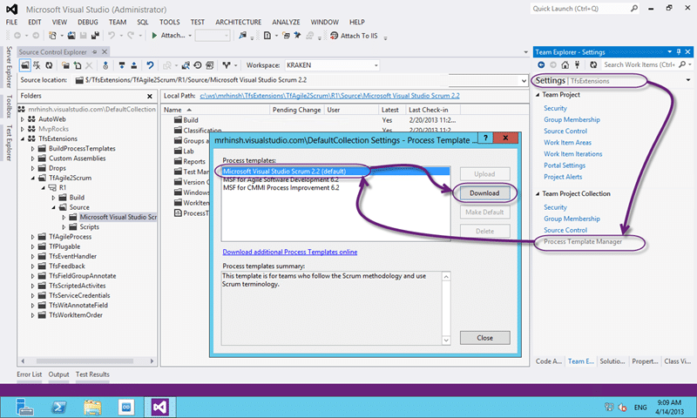Click the Open File toolbar icon
The height and width of the screenshot is (418, 697).
[x=71, y=36]
